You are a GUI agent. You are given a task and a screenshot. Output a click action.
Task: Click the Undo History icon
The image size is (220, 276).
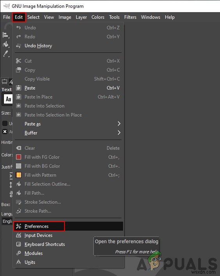pos(18,46)
